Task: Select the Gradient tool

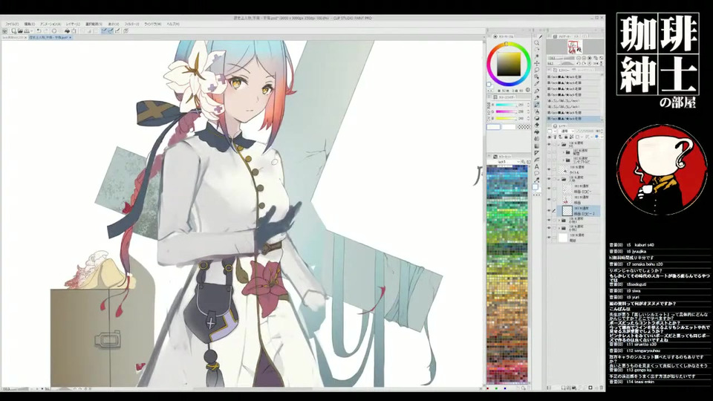Action: click(x=537, y=146)
